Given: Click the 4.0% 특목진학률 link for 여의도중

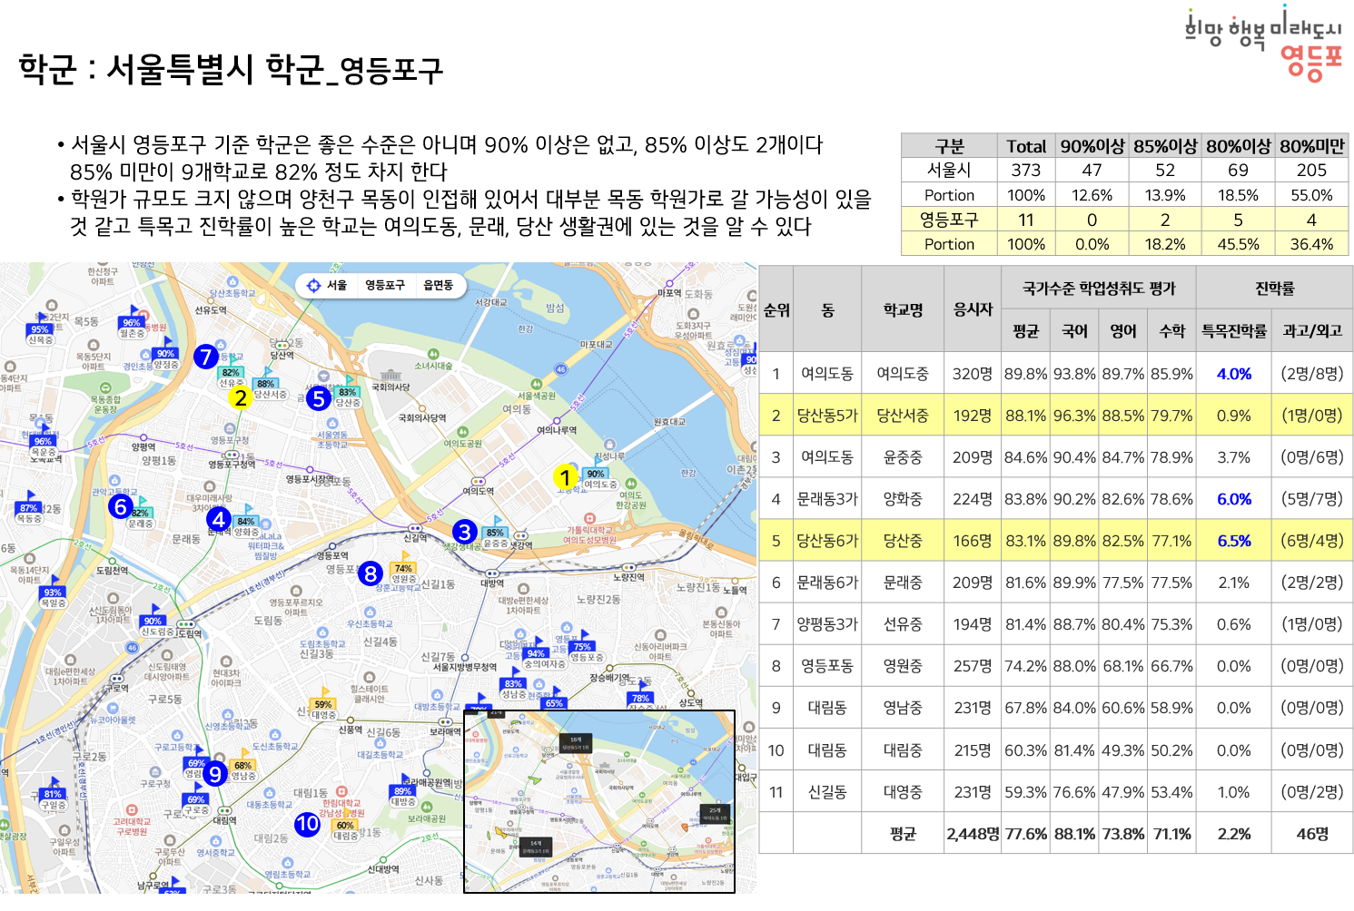Looking at the screenshot, I should click(x=1235, y=372).
